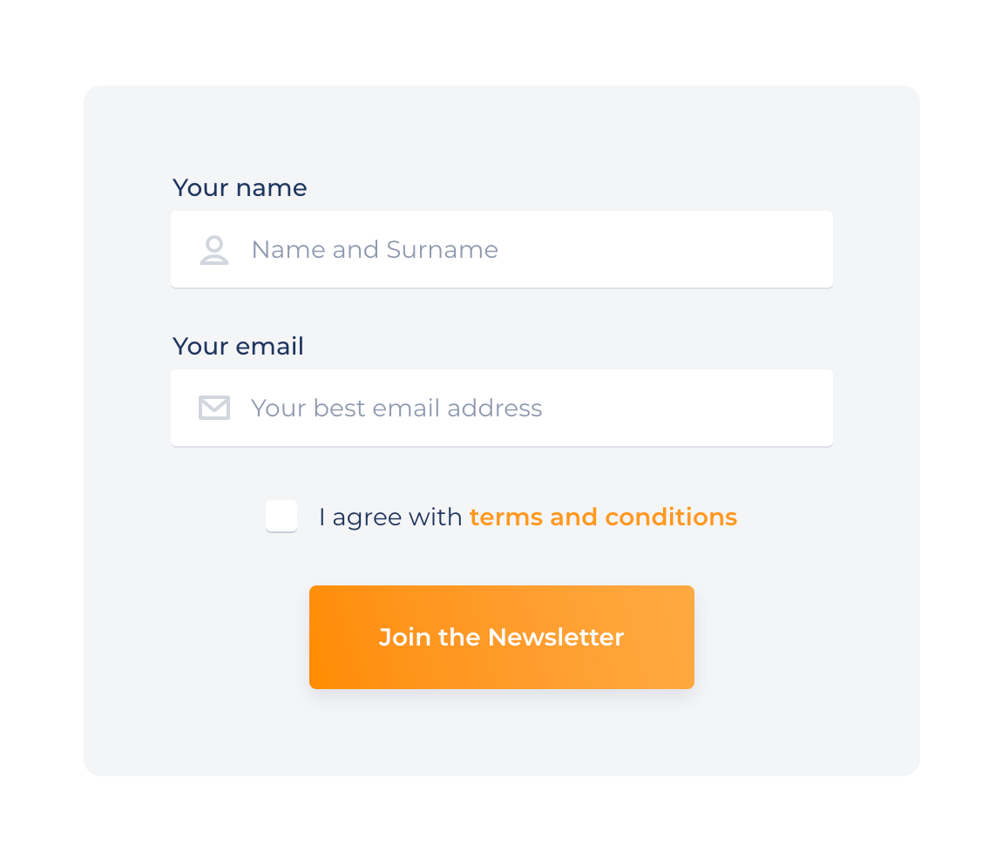1002x859 pixels.
Task: Tick the terms agreement checkbox
Action: coord(281,516)
